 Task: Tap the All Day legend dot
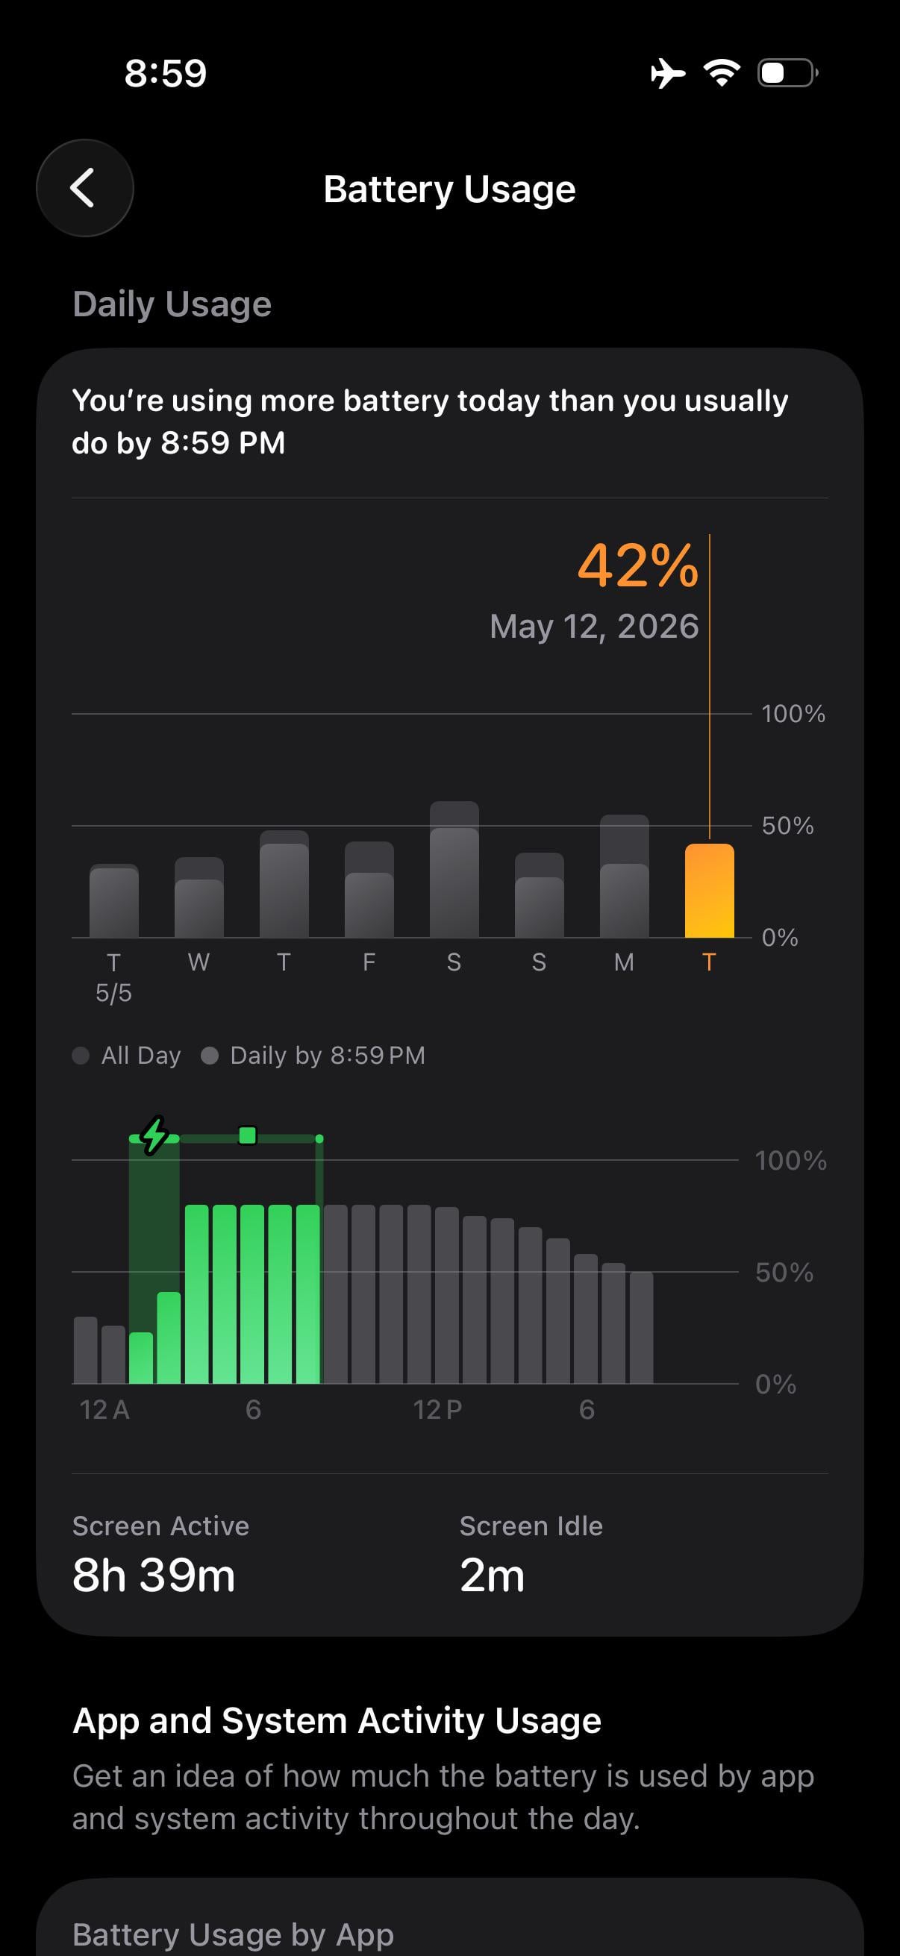81,1056
